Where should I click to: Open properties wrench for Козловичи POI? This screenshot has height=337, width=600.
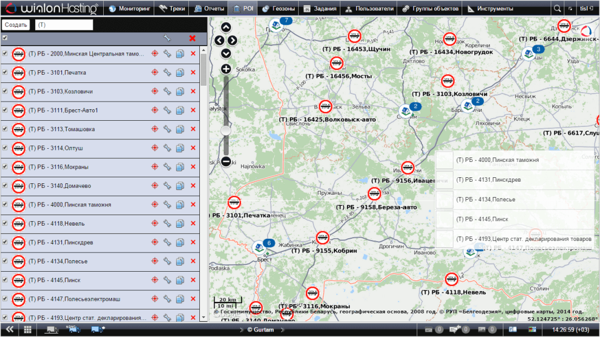point(167,92)
